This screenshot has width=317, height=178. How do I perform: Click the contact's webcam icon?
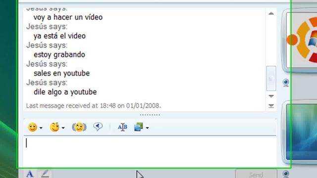(x=286, y=83)
